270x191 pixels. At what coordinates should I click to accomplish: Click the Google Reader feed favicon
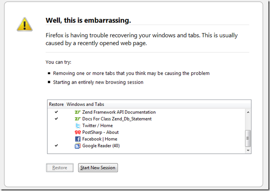click(78, 146)
